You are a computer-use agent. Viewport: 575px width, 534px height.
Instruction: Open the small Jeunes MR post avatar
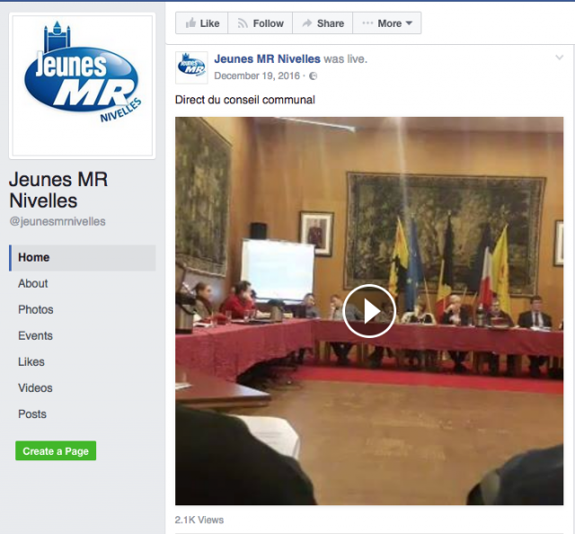(x=191, y=67)
